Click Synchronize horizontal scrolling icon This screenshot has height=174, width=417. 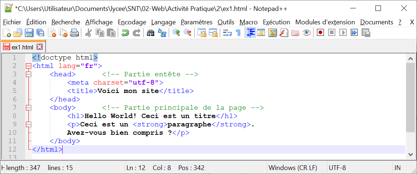tap(213, 33)
